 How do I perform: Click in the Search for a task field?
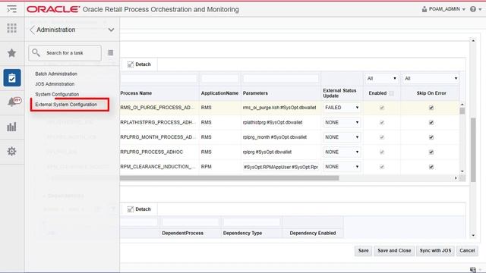65,53
